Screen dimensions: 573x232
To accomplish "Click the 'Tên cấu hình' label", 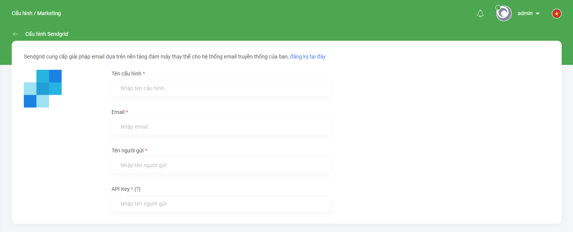I will coord(126,74).
